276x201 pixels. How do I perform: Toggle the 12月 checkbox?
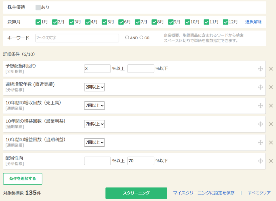[226, 22]
